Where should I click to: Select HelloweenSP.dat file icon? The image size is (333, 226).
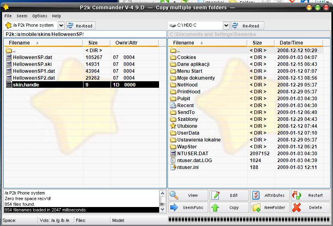click(9, 57)
